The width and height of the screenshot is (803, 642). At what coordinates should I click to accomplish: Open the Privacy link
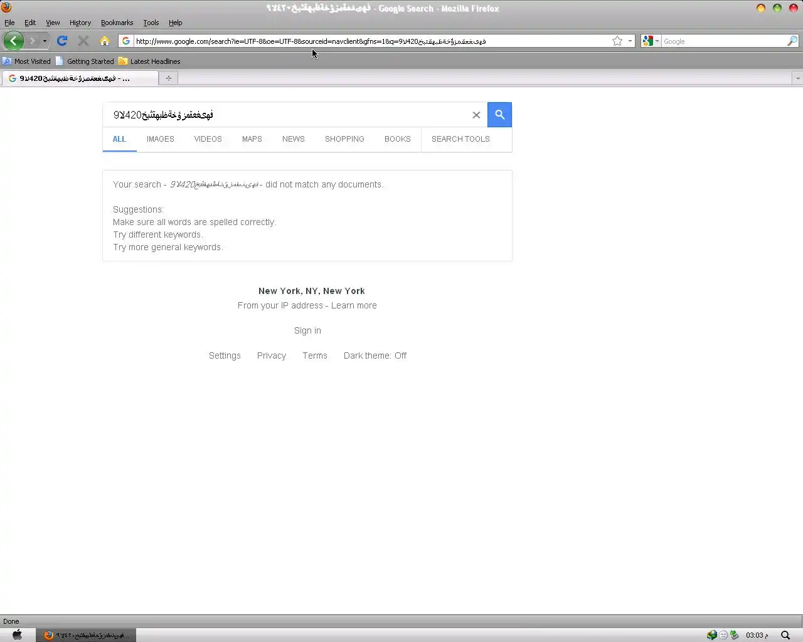click(x=272, y=355)
